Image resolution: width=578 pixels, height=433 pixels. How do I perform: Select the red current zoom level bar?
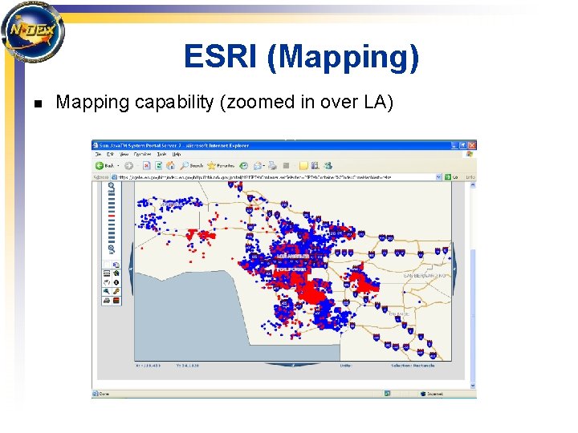point(112,216)
